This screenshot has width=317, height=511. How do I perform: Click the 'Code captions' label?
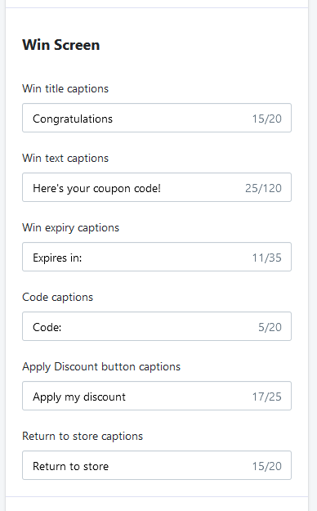pyautogui.click(x=58, y=297)
